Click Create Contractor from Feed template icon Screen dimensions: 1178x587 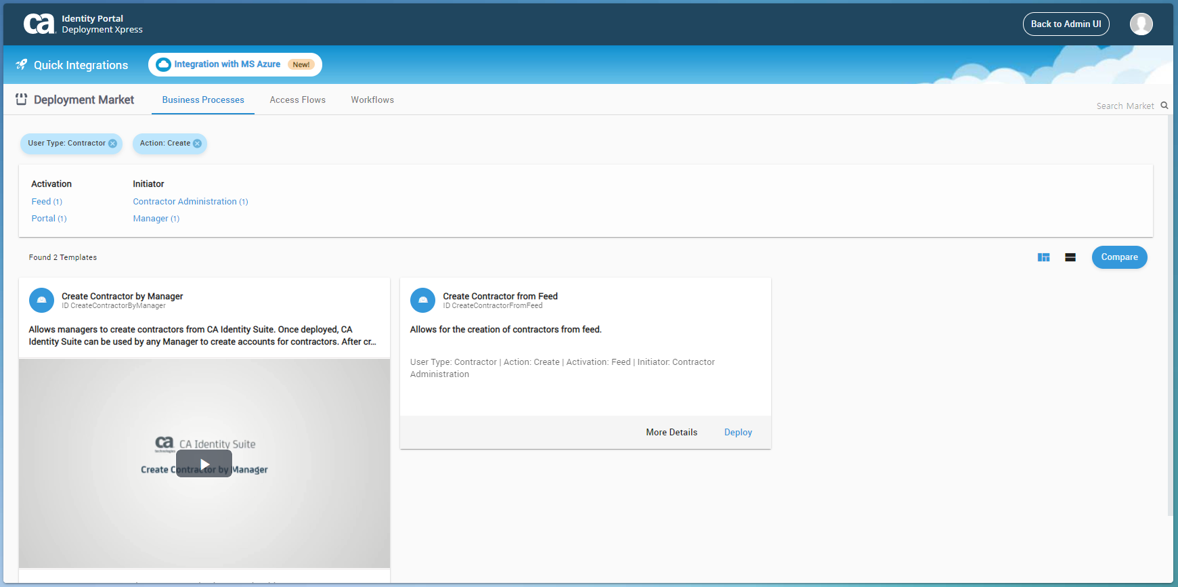(x=422, y=300)
